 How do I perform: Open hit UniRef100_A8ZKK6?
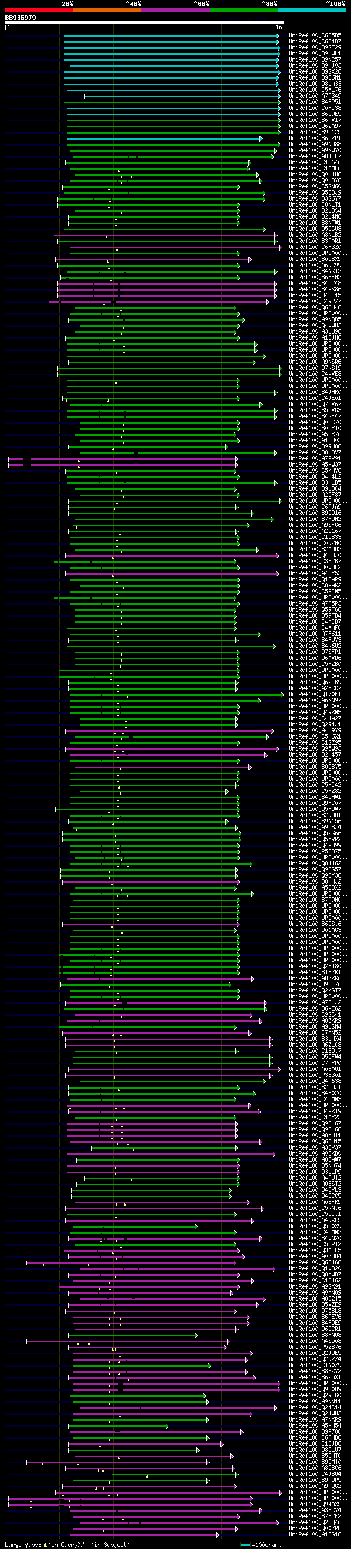click(x=315, y=978)
